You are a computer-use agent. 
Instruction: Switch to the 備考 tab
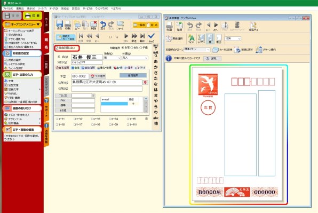click(129, 68)
